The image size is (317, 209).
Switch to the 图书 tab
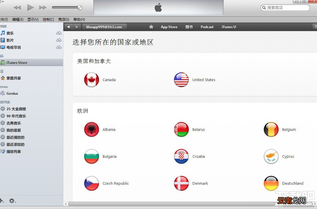pos(189,27)
